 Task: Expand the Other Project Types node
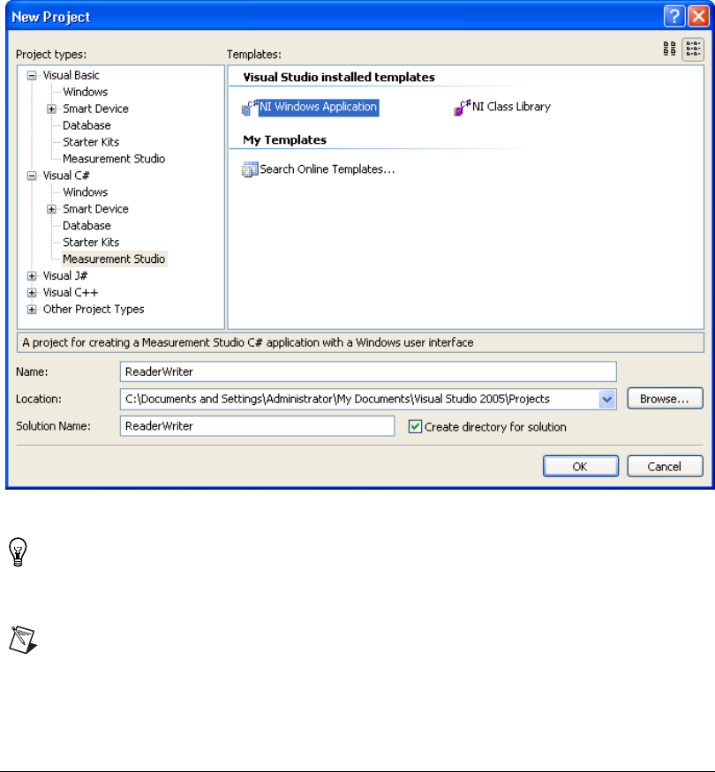tap(32, 310)
